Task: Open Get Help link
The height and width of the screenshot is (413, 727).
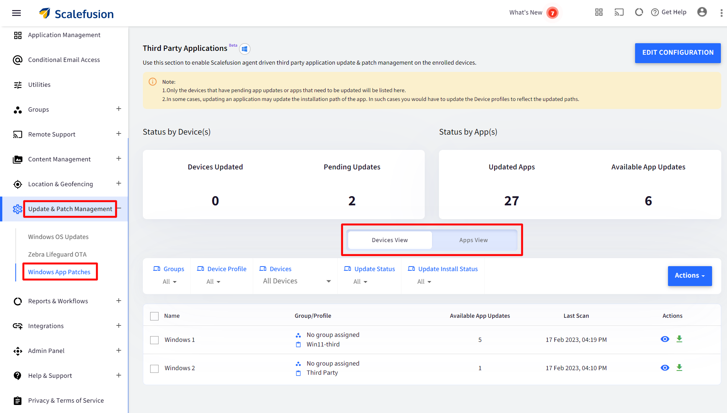Action: click(669, 12)
